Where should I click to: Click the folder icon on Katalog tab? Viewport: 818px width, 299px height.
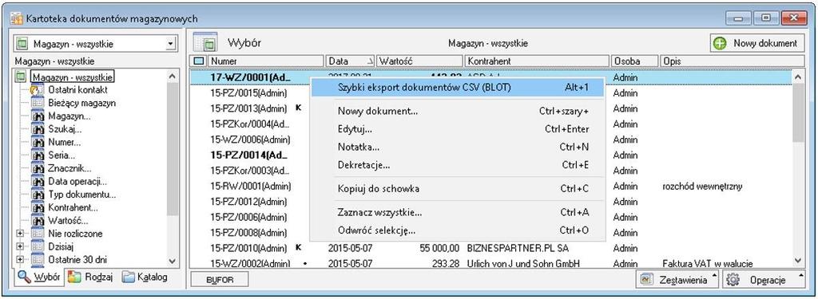pyautogui.click(x=129, y=277)
